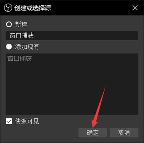Click the 创建或选择源 title text
Screen dimensions: 144x143
tap(33, 8)
